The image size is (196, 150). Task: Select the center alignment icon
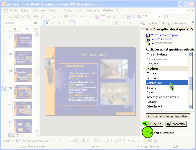click(x=77, y=23)
